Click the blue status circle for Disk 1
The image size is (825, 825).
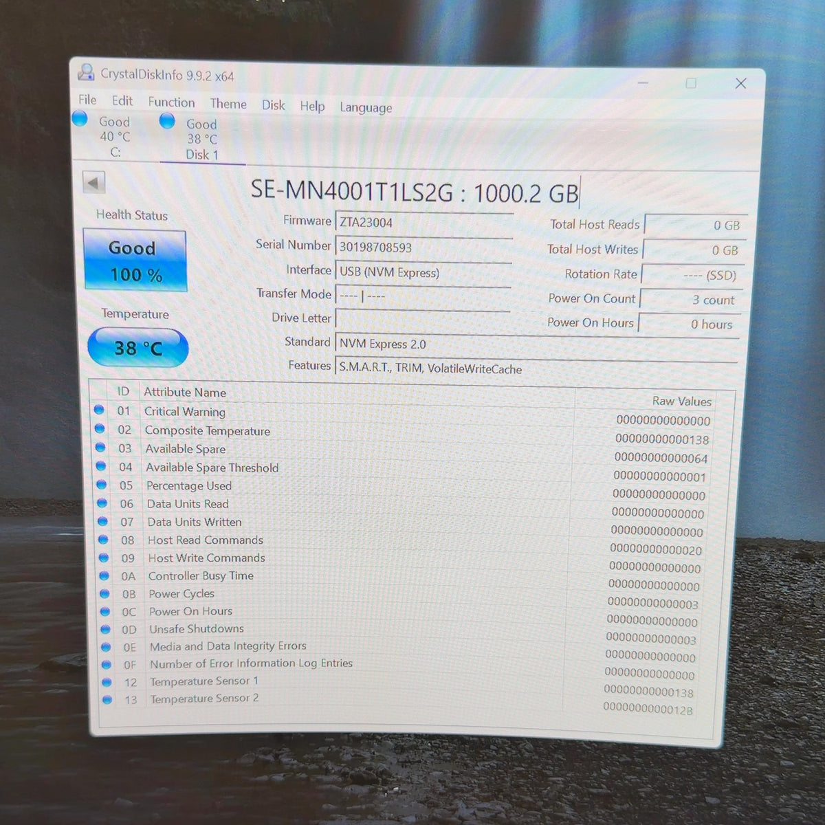point(167,121)
